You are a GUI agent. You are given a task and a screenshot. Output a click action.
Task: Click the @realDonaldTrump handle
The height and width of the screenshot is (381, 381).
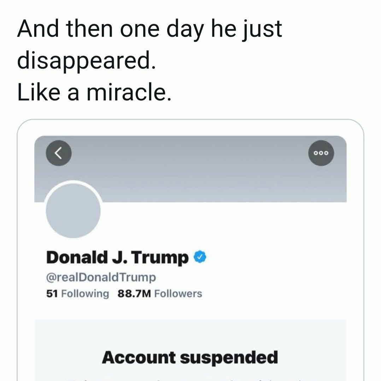pyautogui.click(x=101, y=277)
